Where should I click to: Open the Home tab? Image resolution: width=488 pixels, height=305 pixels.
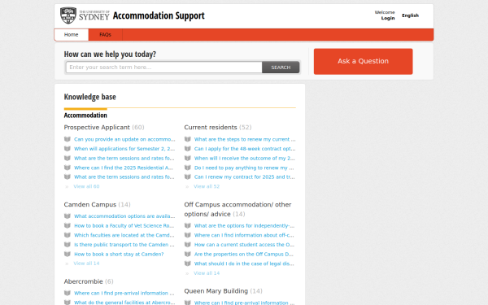[72, 34]
